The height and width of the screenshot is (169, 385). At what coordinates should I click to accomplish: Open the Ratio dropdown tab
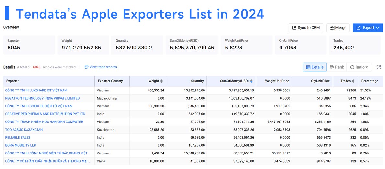[x=359, y=67]
